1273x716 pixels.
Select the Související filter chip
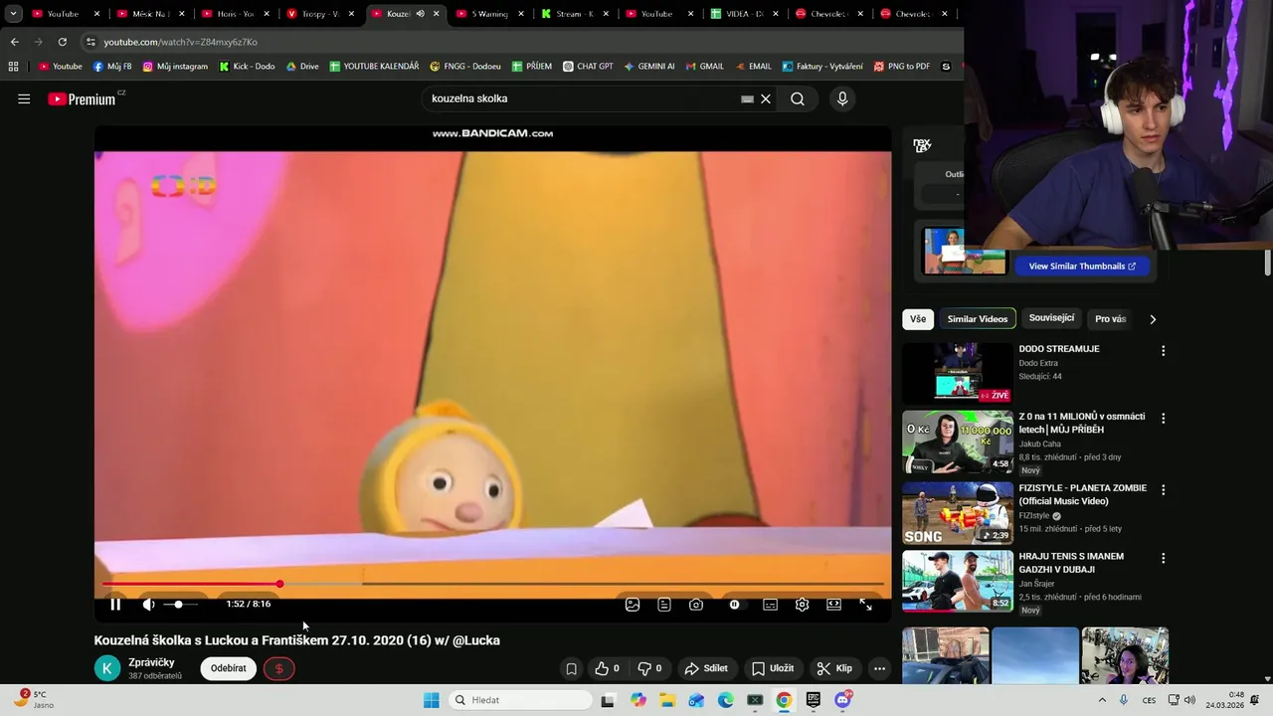pos(1051,318)
